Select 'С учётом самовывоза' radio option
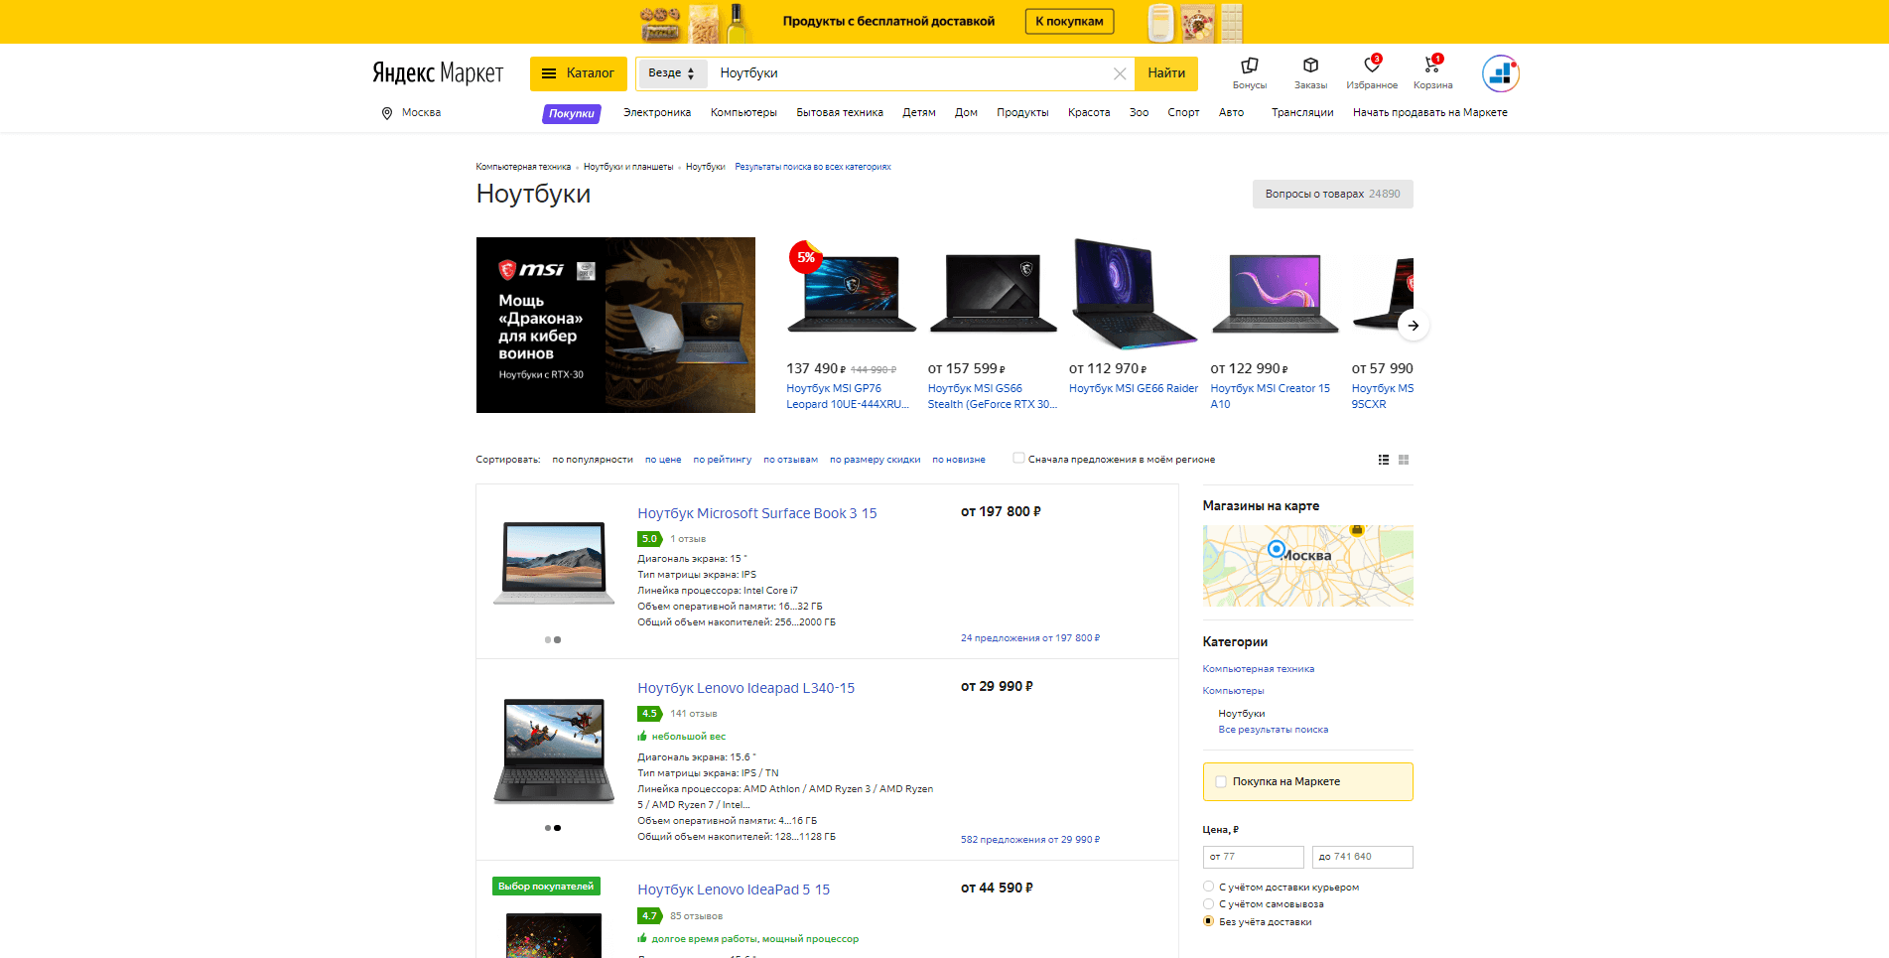Viewport: 1889px width, 958px height. click(1208, 904)
